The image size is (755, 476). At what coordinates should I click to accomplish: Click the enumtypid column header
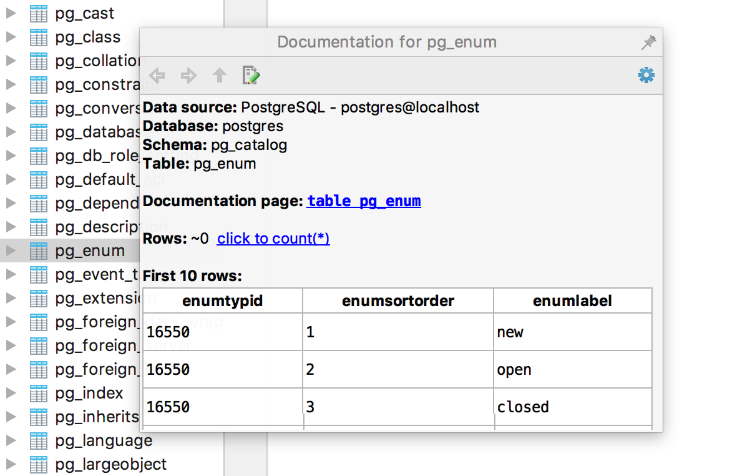pos(223,300)
